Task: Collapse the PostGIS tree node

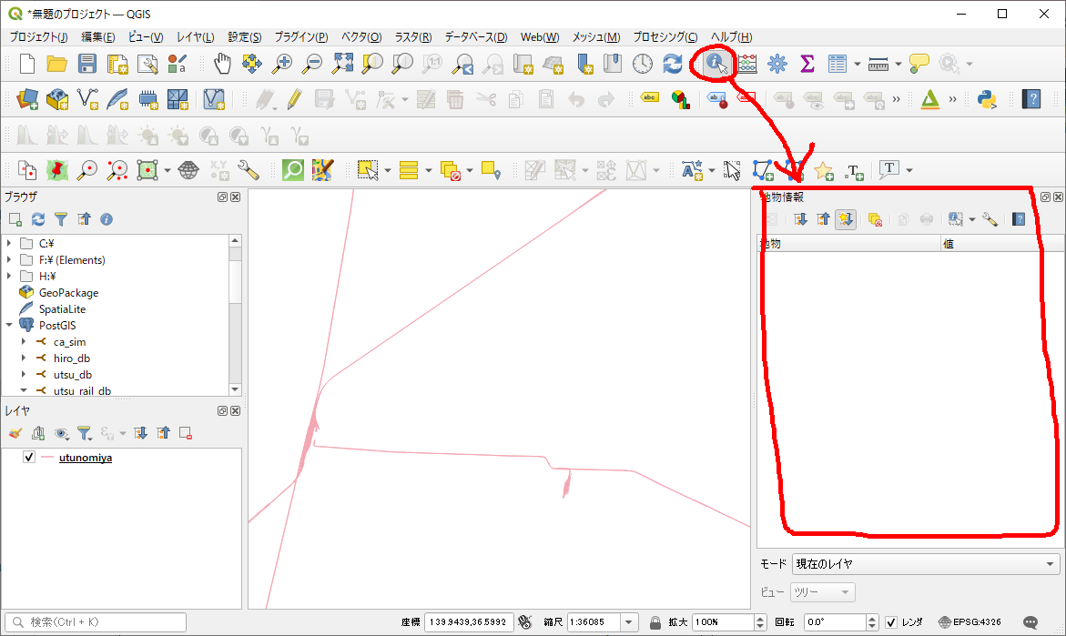Action: 9,325
